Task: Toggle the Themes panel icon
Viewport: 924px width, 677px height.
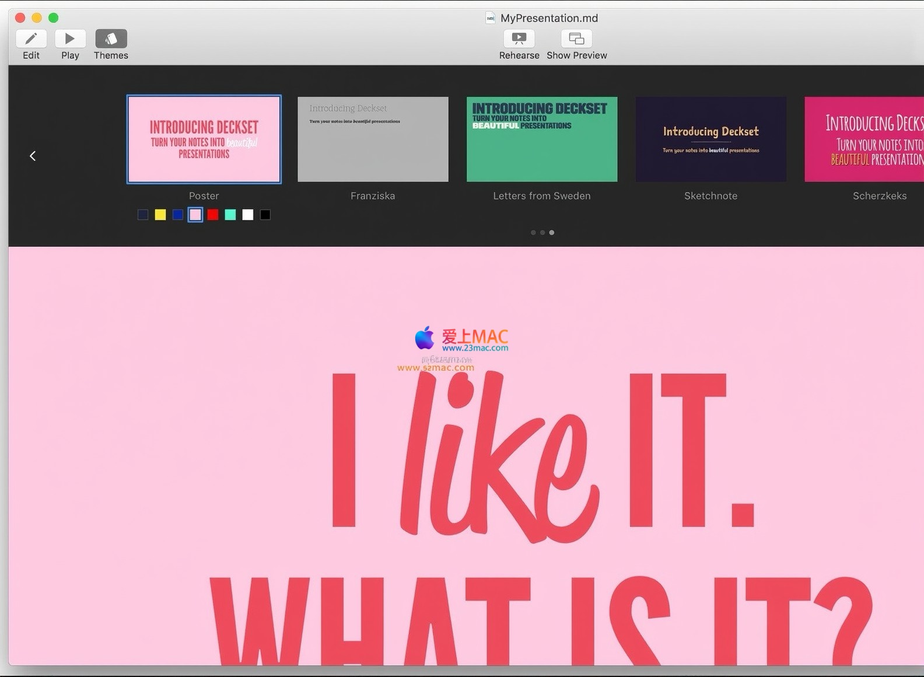Action: [x=111, y=39]
